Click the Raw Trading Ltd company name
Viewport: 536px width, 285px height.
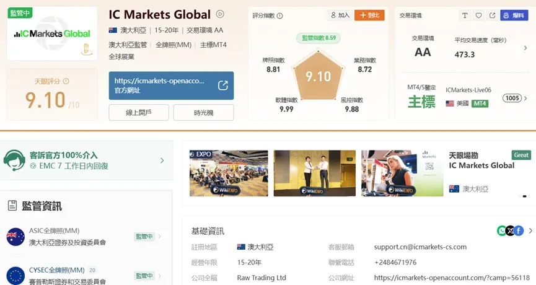click(x=261, y=278)
